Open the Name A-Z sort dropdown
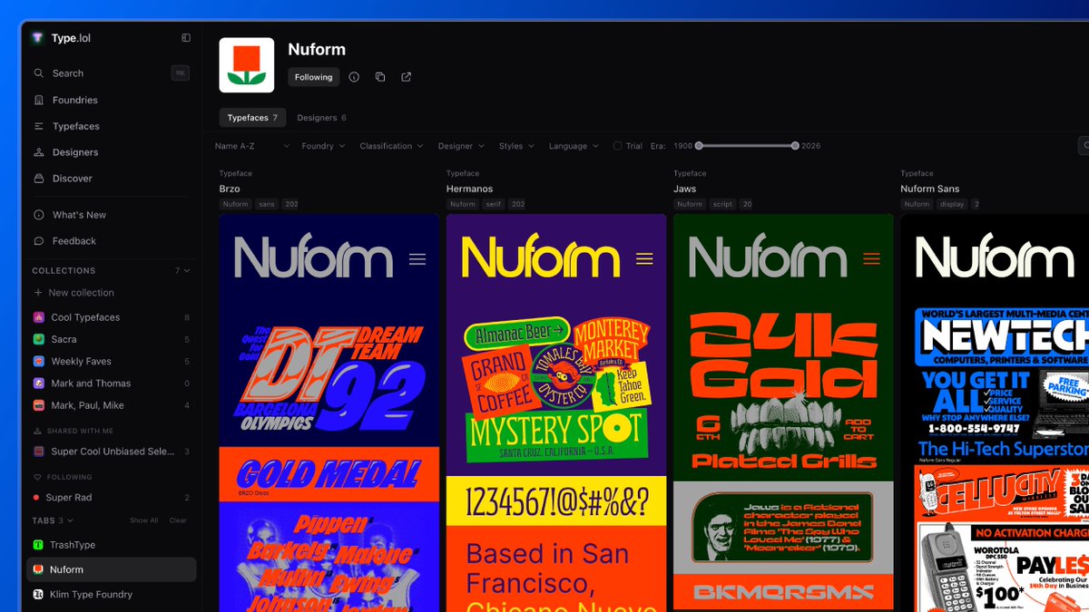The image size is (1089, 612). coord(252,146)
